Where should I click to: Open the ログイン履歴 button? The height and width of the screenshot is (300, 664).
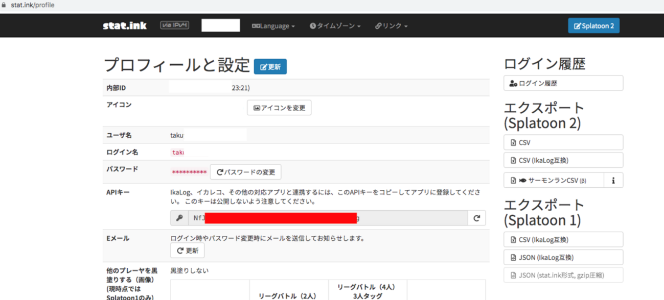click(563, 83)
